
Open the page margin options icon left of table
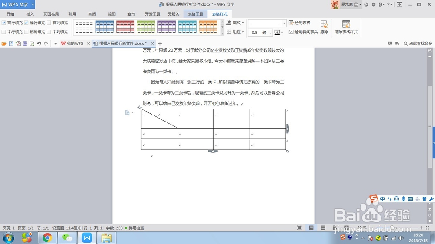[x=128, y=112]
